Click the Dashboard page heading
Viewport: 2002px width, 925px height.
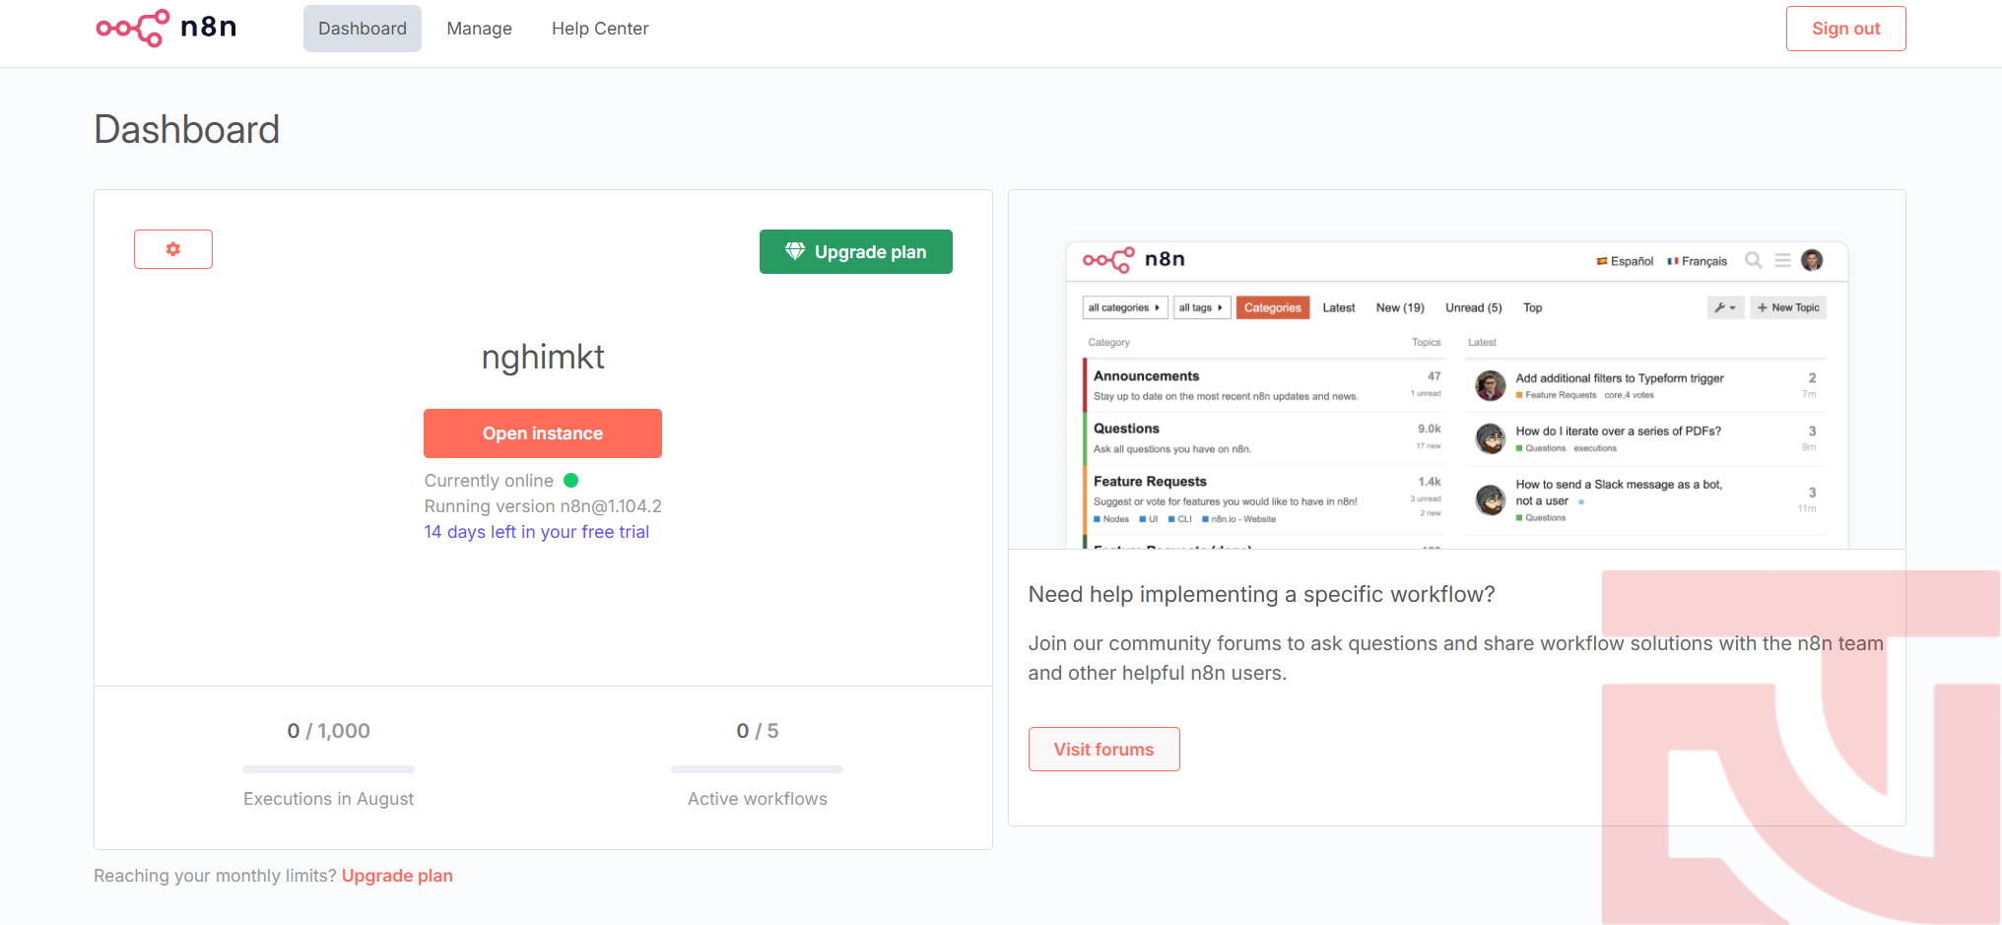[187, 130]
